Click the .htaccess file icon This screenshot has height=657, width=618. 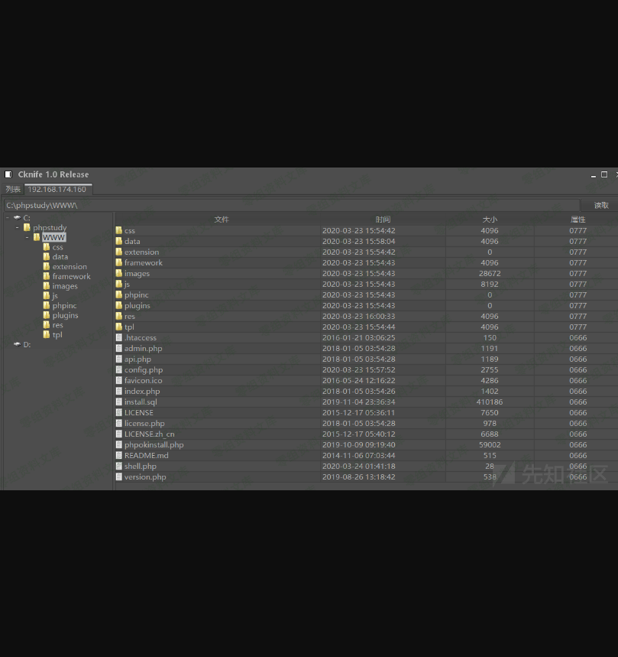pyautogui.click(x=118, y=337)
